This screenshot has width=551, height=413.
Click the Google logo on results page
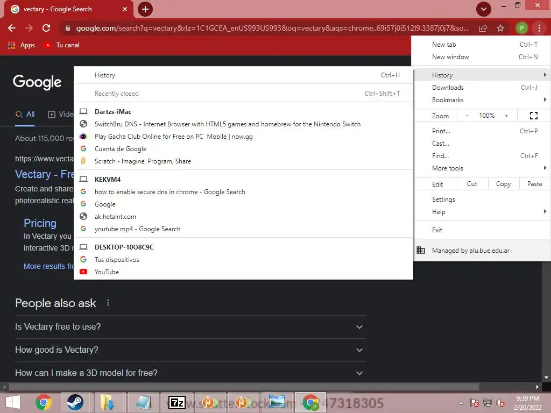point(37,82)
